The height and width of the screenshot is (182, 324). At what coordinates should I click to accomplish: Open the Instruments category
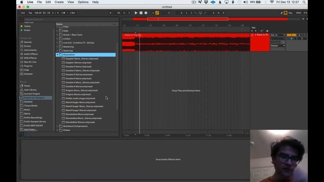(30, 50)
